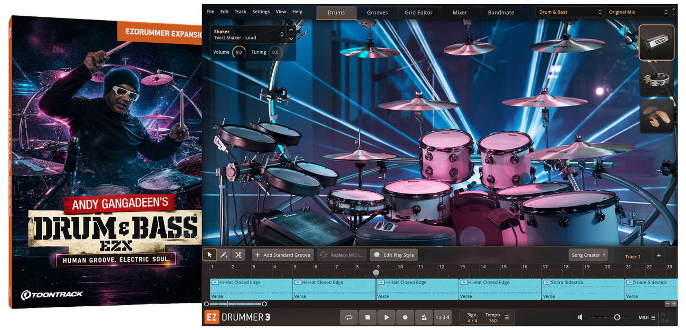Select the hand claps percussion thumbnail
The width and height of the screenshot is (686, 330).
[656, 116]
